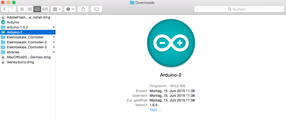Switch to list view
Image resolution: width=286 pixels, height=120 pixels.
[30, 9]
